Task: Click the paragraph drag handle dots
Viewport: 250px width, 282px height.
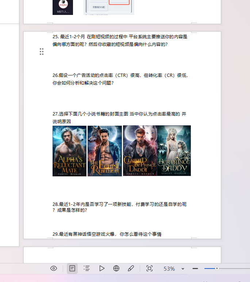Action: pos(42,52)
